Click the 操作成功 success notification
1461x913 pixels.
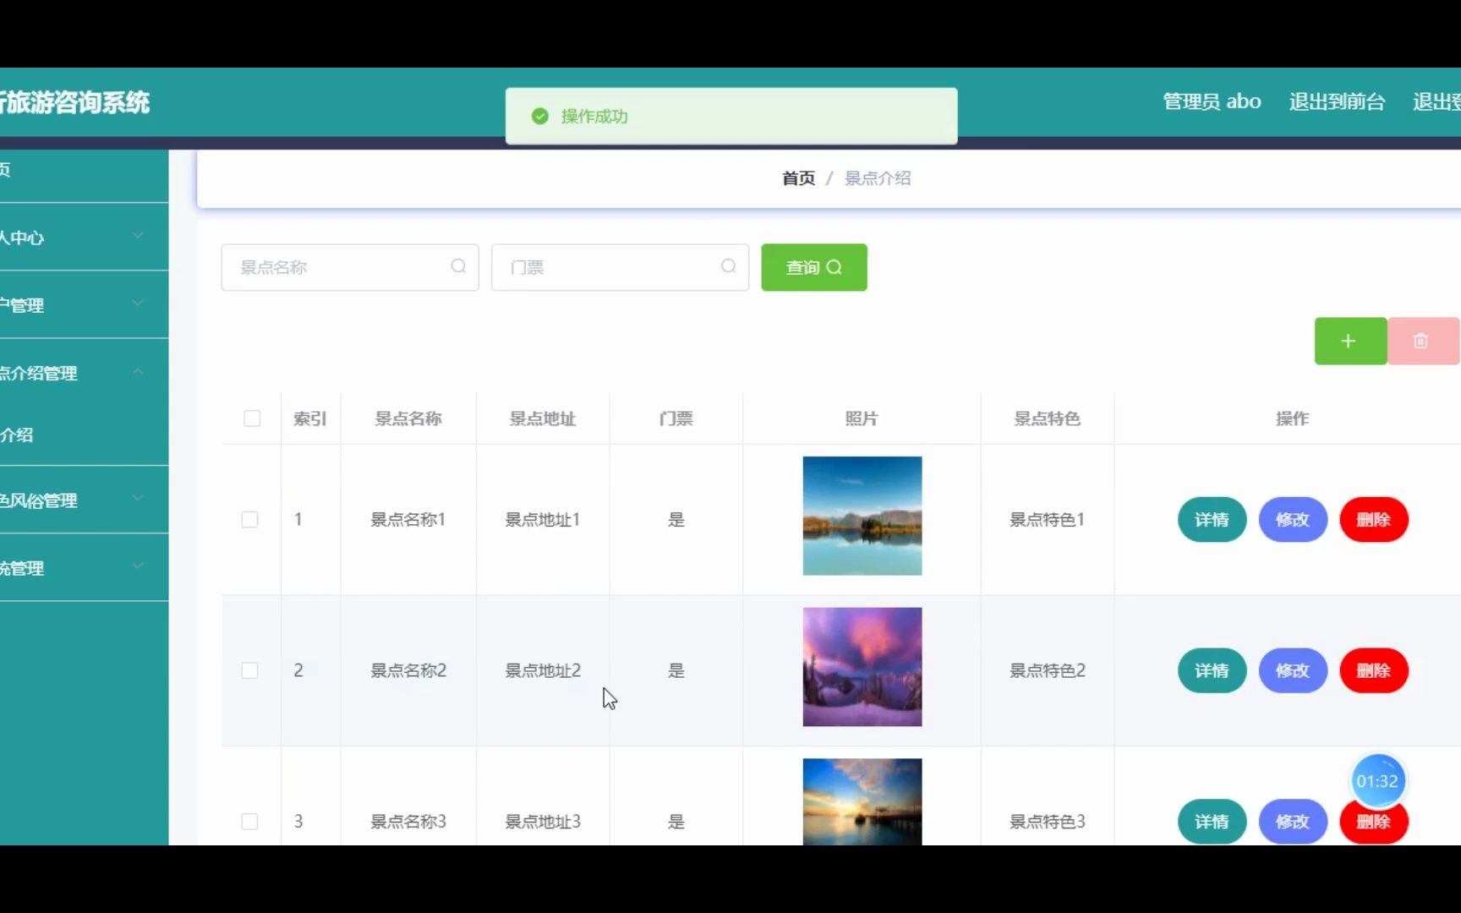(x=731, y=116)
